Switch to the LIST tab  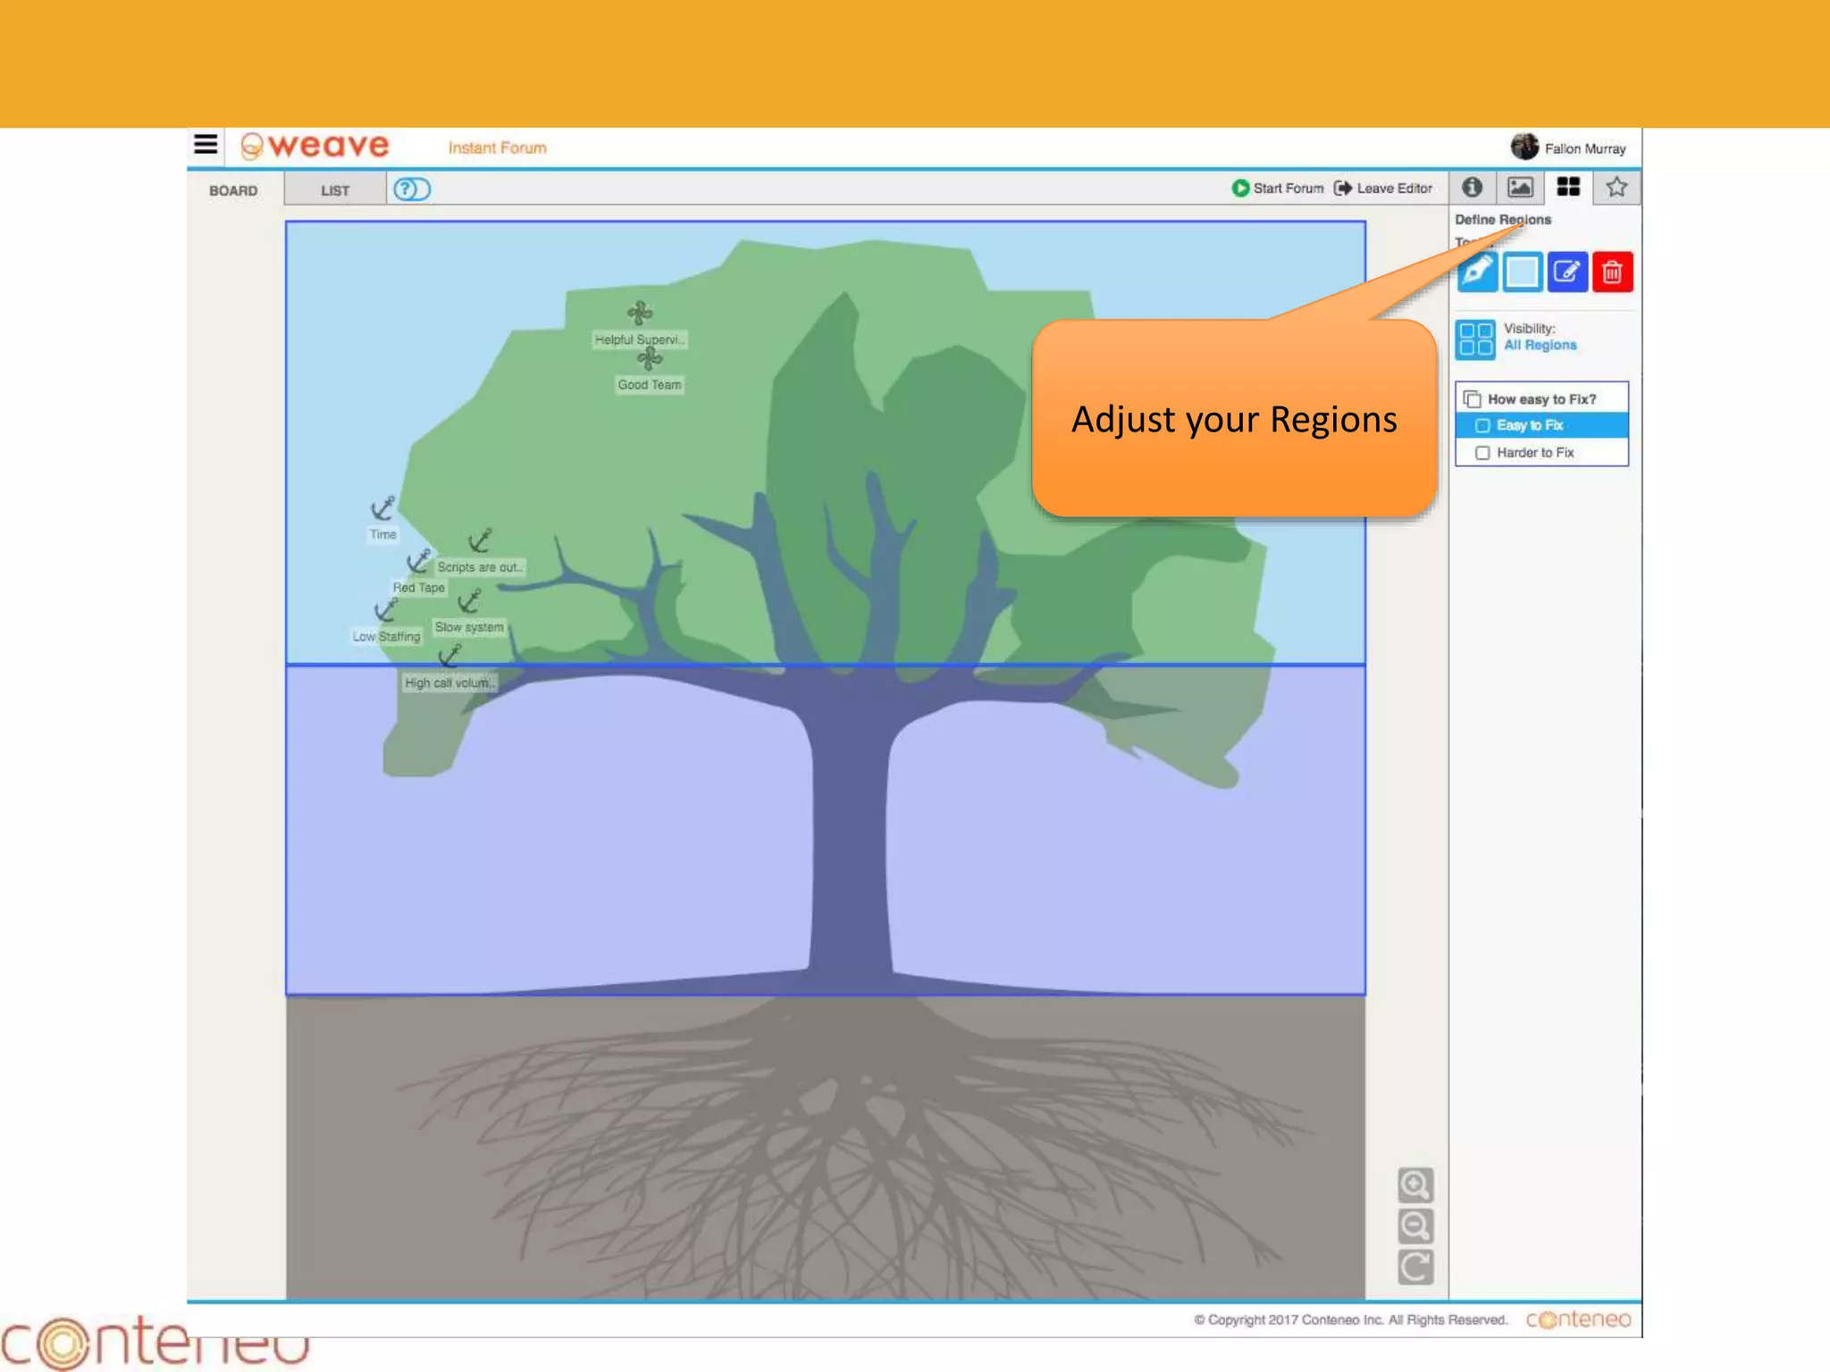click(335, 190)
